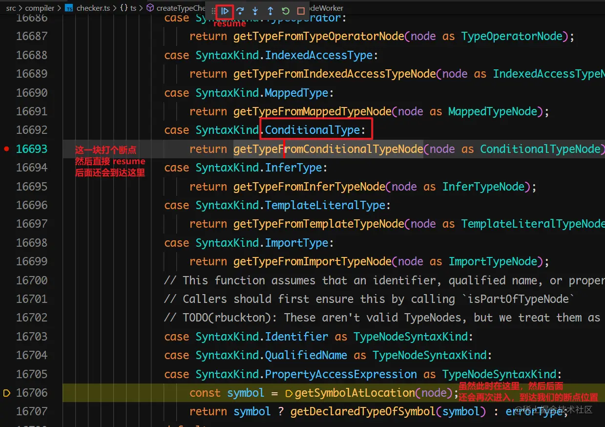Click the Step Over debug icon
Image resolution: width=605 pixels, height=427 pixels.
[240, 11]
